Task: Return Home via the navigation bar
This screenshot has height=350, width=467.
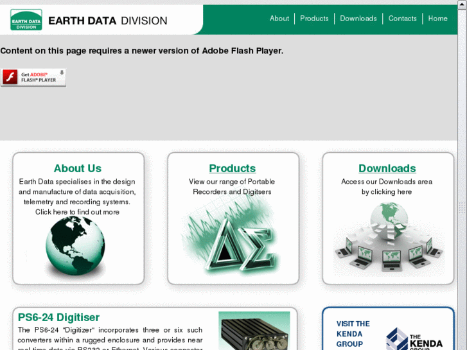Action: tap(437, 19)
